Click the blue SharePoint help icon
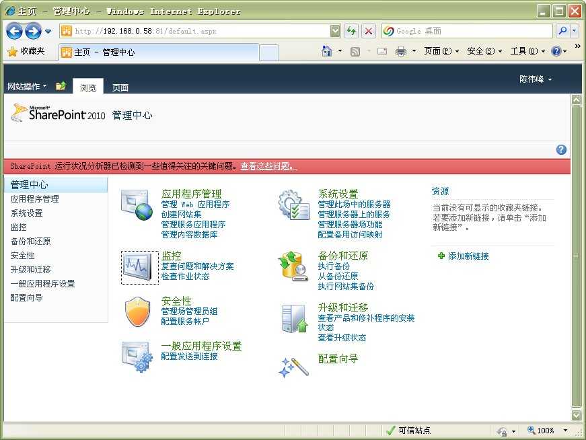 (561, 149)
